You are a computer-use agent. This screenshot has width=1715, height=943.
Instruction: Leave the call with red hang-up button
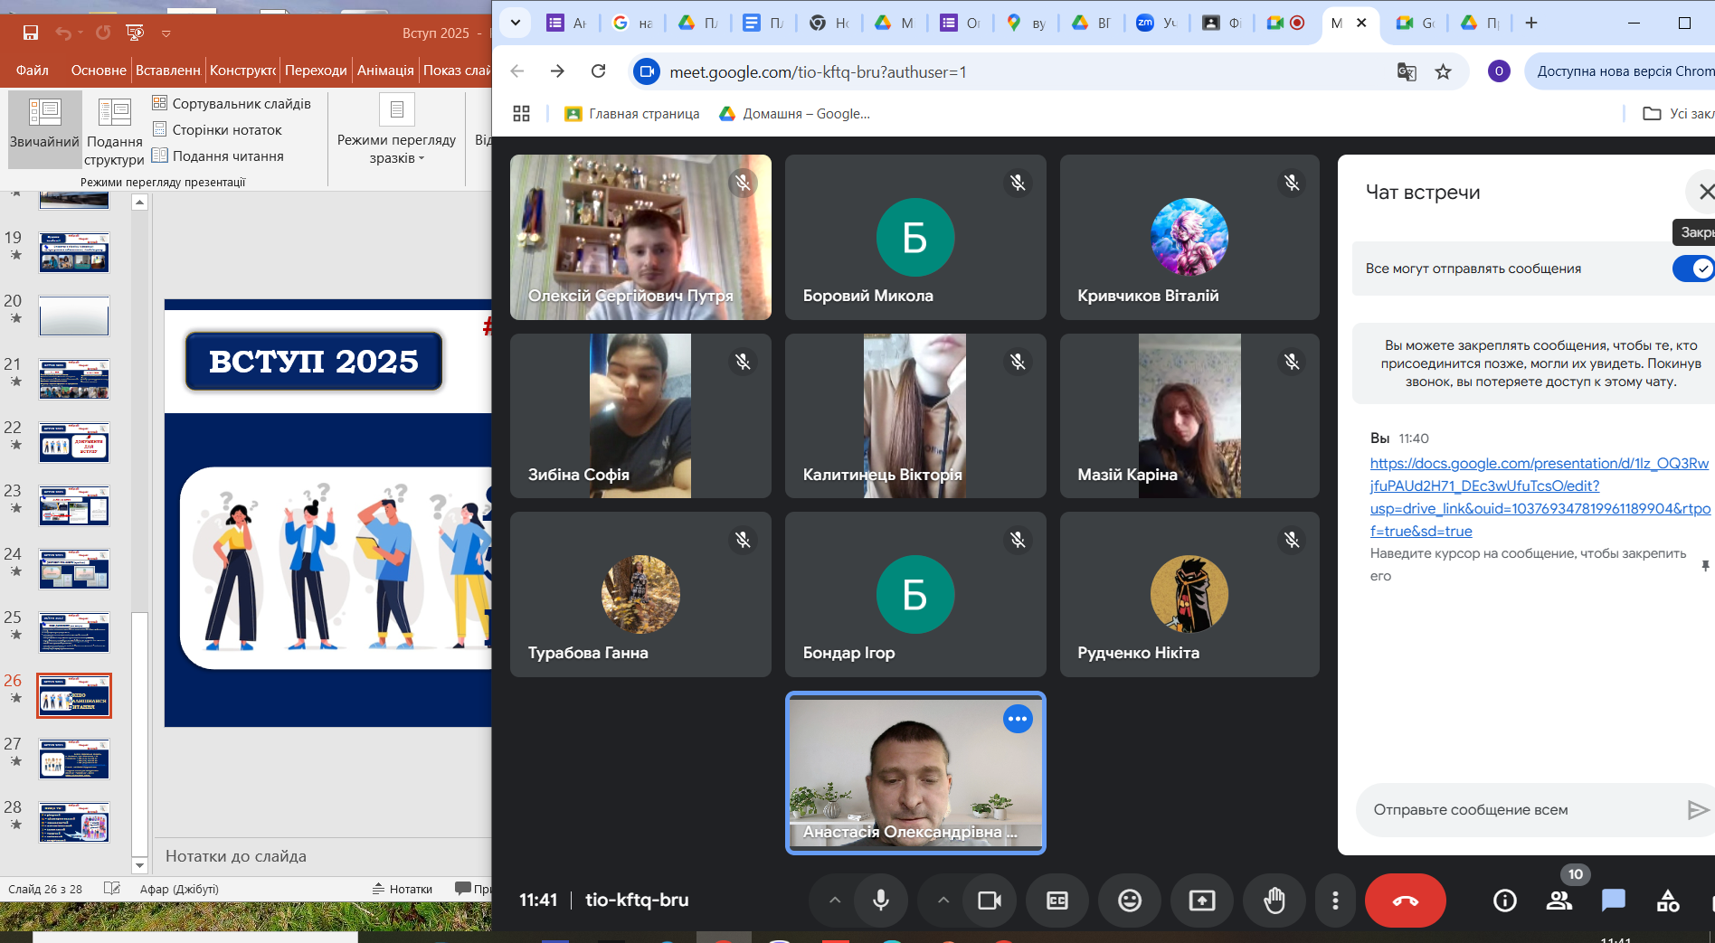coord(1405,901)
